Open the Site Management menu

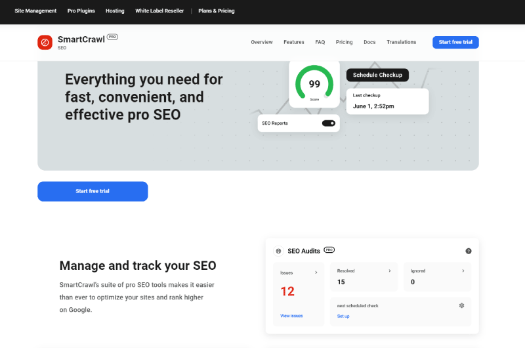(x=35, y=11)
